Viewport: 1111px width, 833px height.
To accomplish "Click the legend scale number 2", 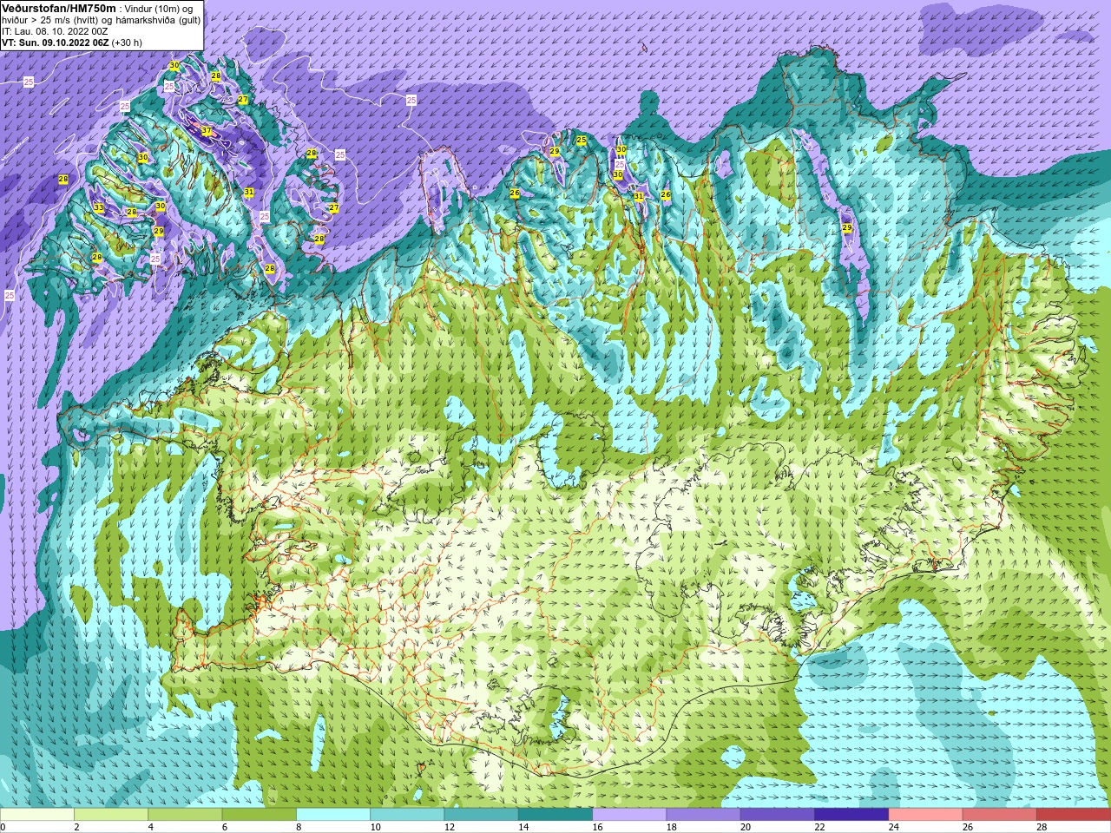I will [x=77, y=827].
